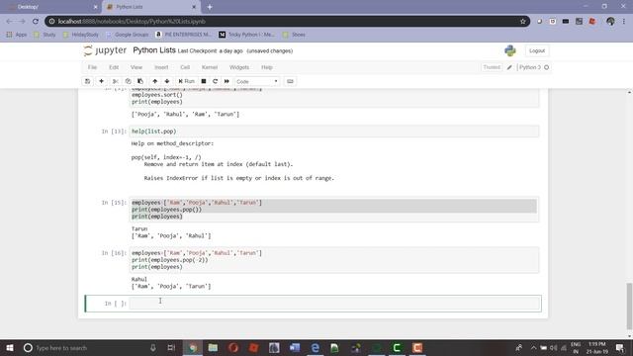Open Task View on taskbar
Viewport: 633px width, 356px height.
[171, 347]
